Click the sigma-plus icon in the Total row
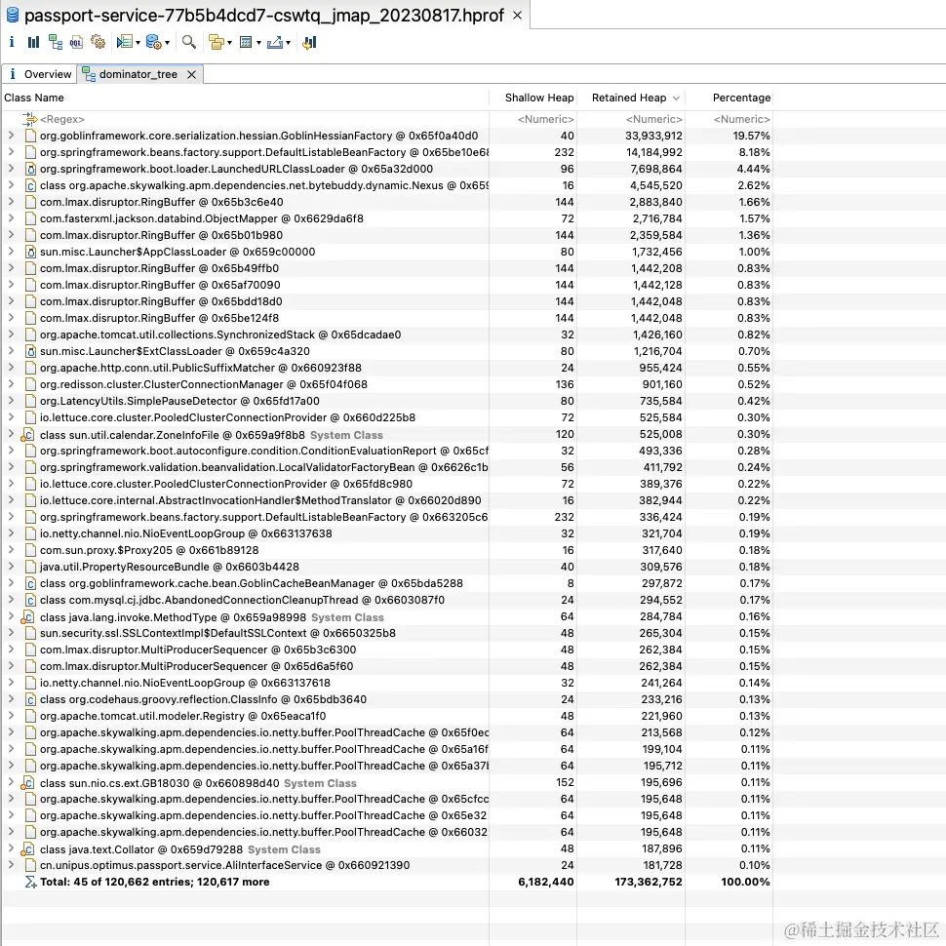This screenshot has height=946, width=946. click(30, 882)
